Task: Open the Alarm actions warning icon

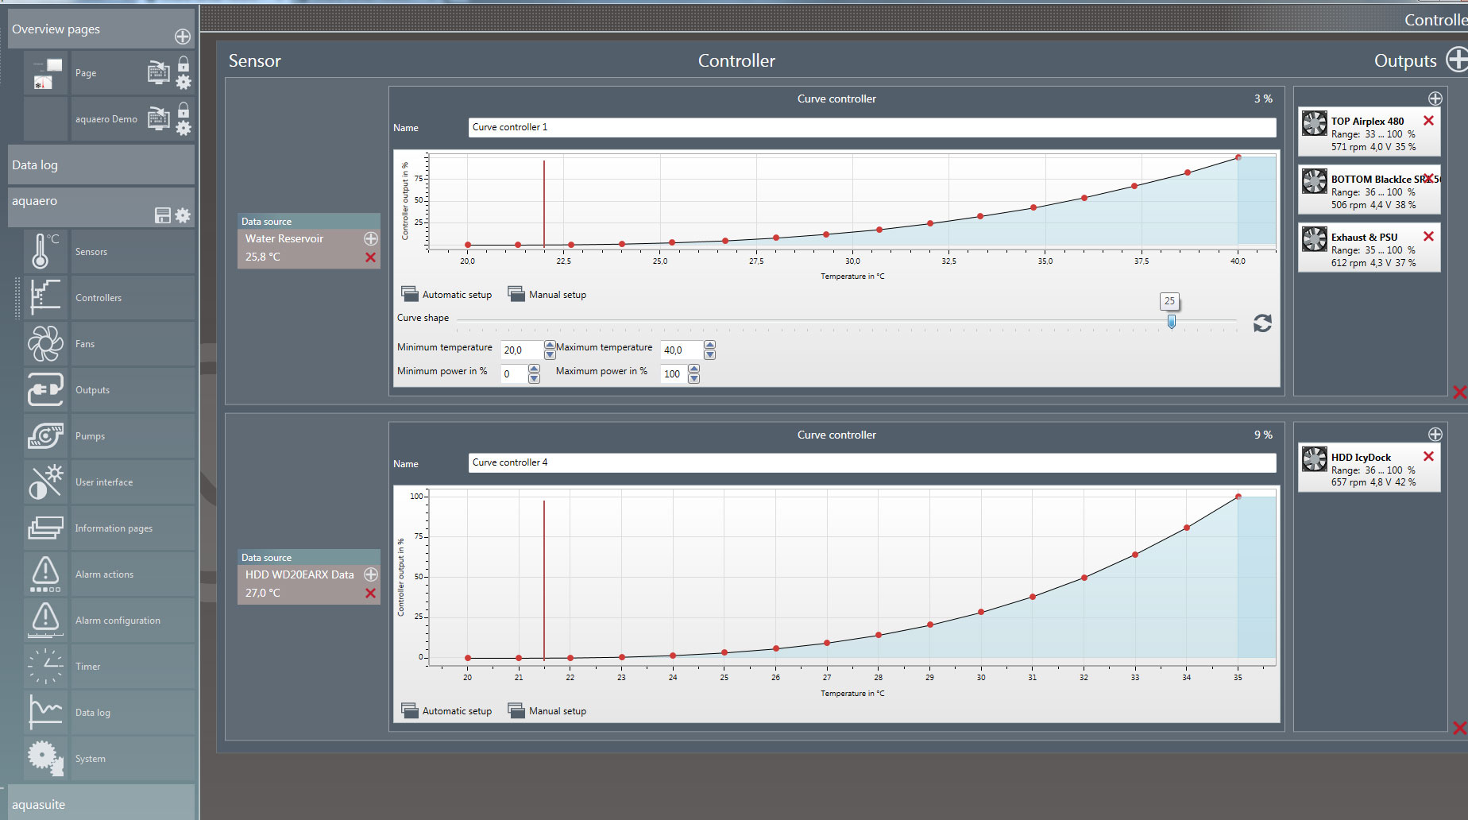Action: (45, 574)
